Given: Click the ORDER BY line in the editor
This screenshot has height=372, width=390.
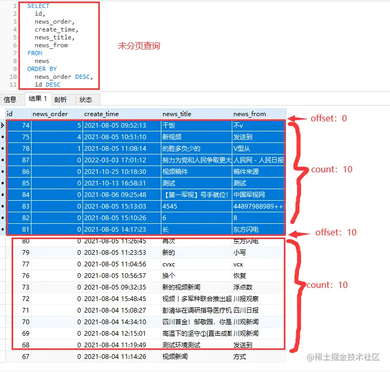Looking at the screenshot, I should 42,69.
